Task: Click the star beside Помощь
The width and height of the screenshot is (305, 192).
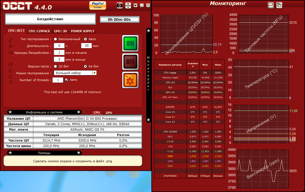Action: tap(10, 153)
